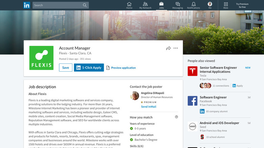
Task: Click the LinkedIn logo
Action: click(27, 5)
